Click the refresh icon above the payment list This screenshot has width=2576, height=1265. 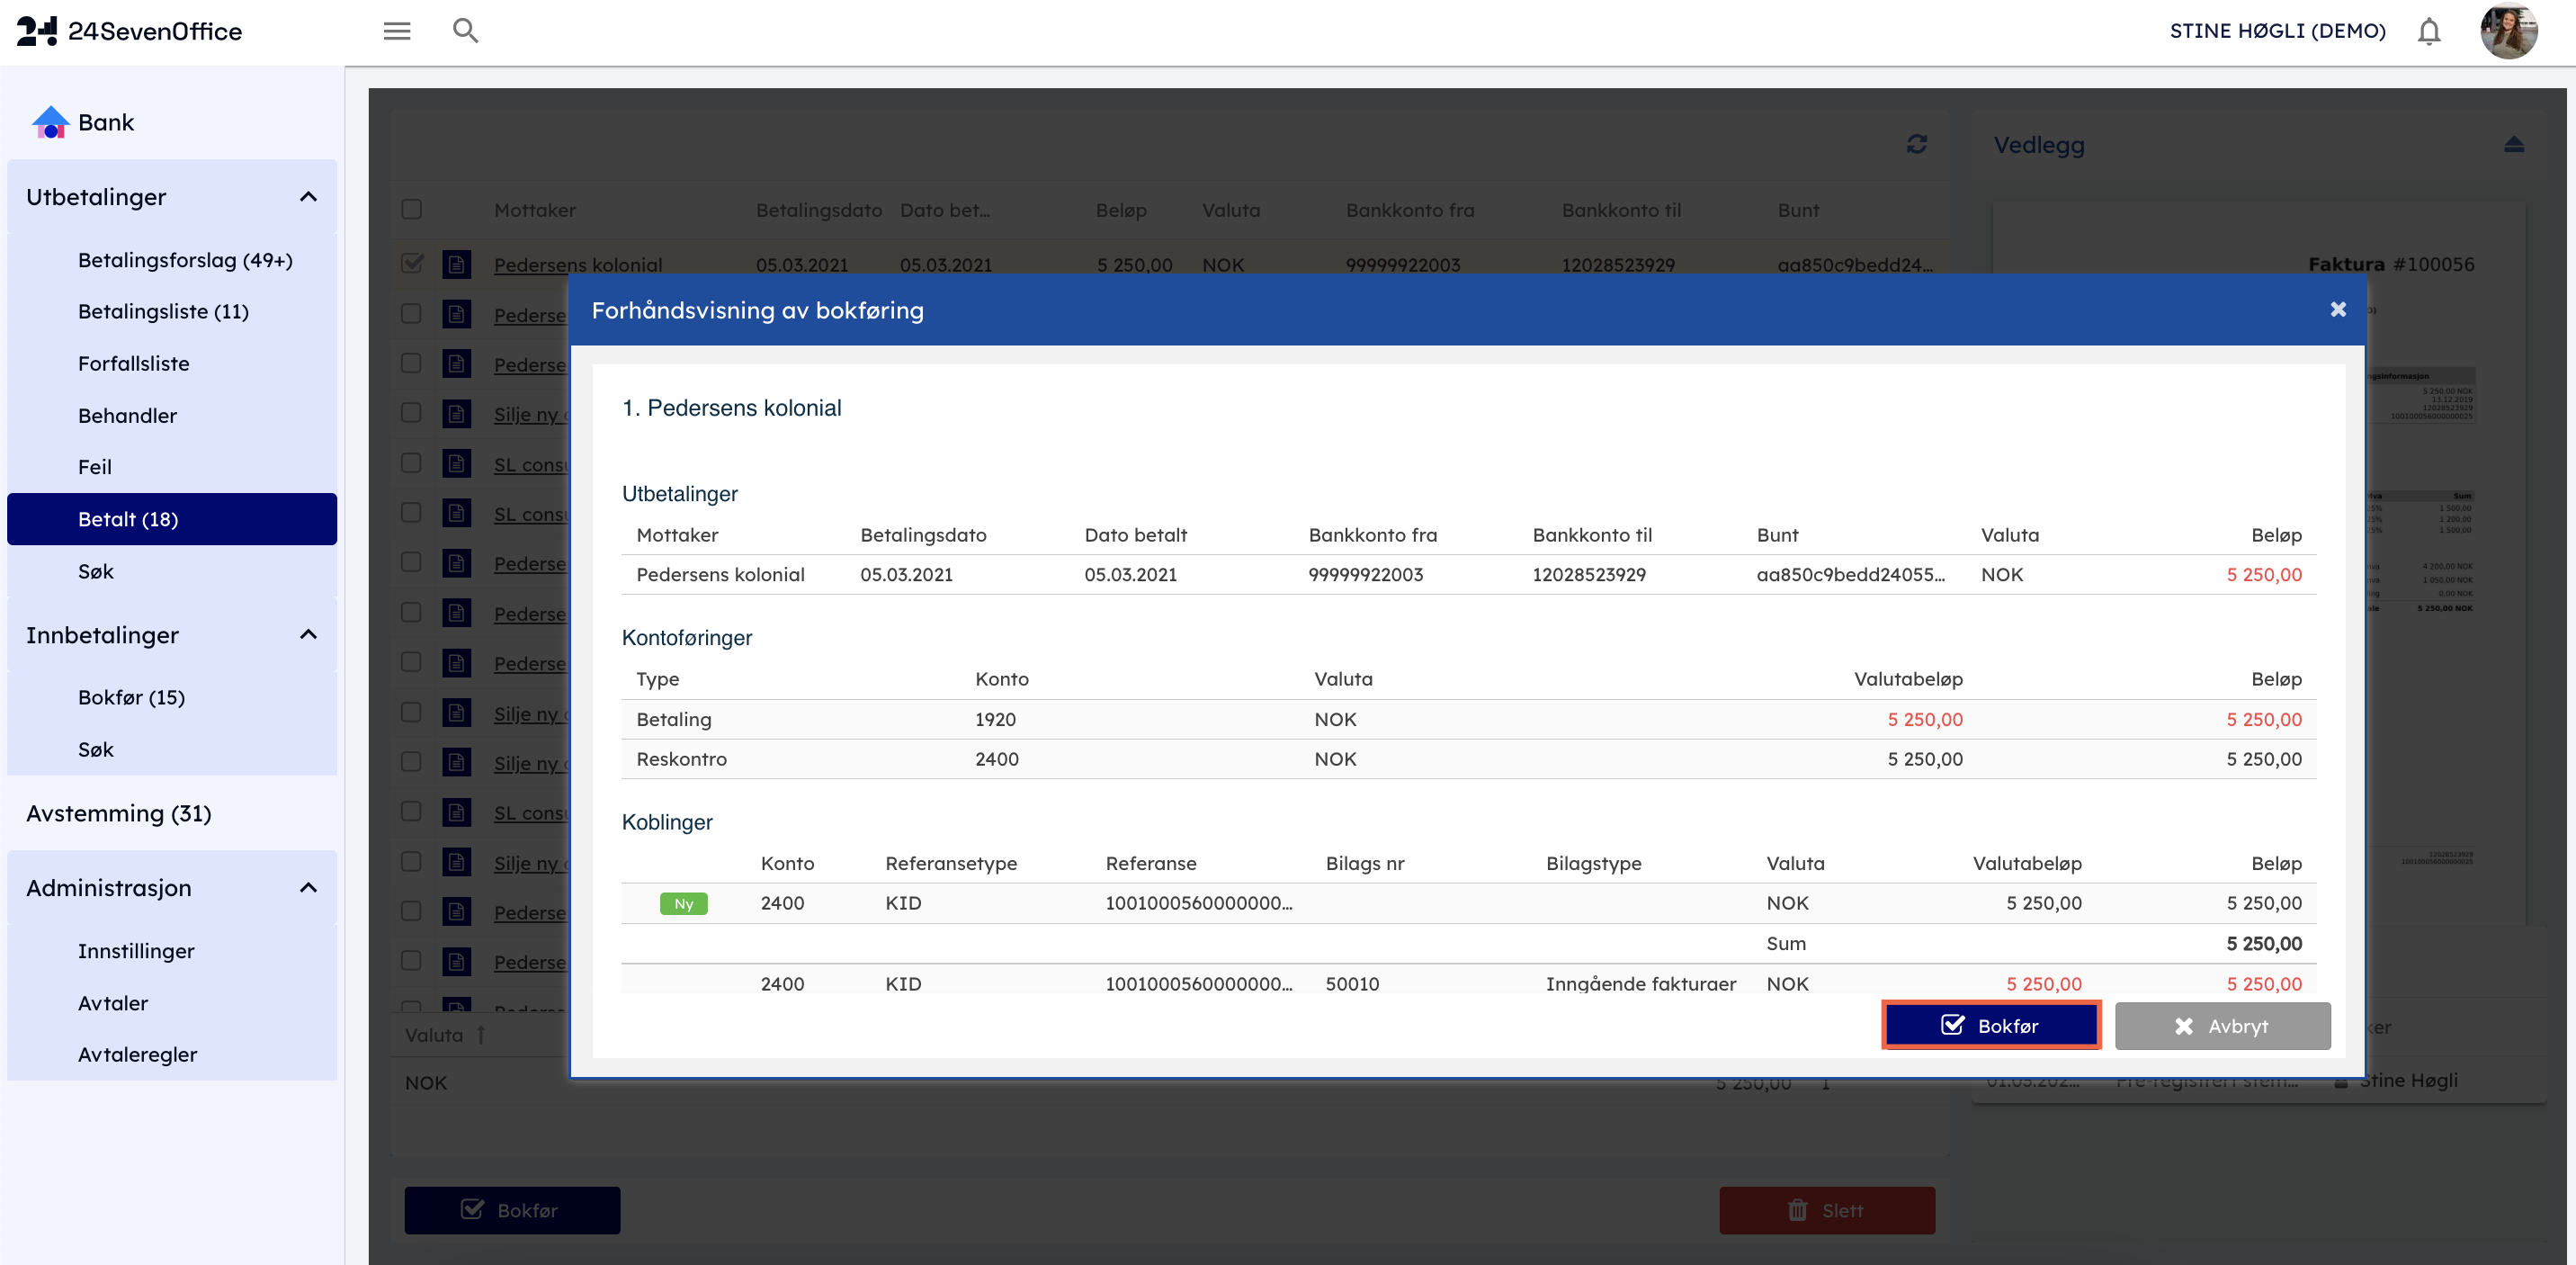click(1916, 145)
